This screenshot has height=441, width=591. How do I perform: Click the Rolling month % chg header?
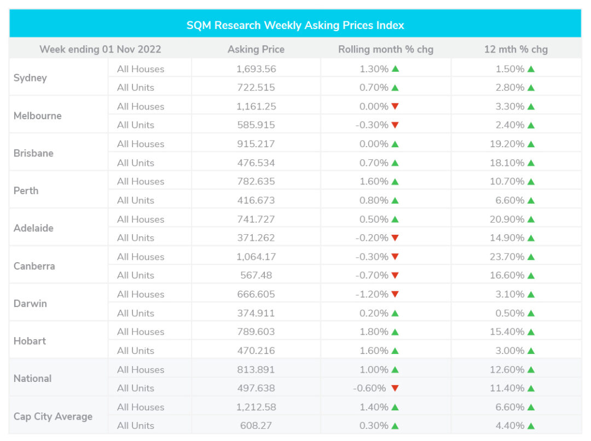[386, 49]
